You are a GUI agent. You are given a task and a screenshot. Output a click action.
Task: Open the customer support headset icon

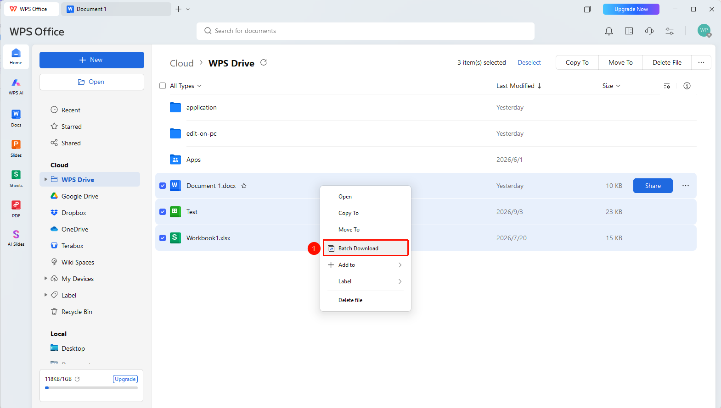(x=649, y=31)
